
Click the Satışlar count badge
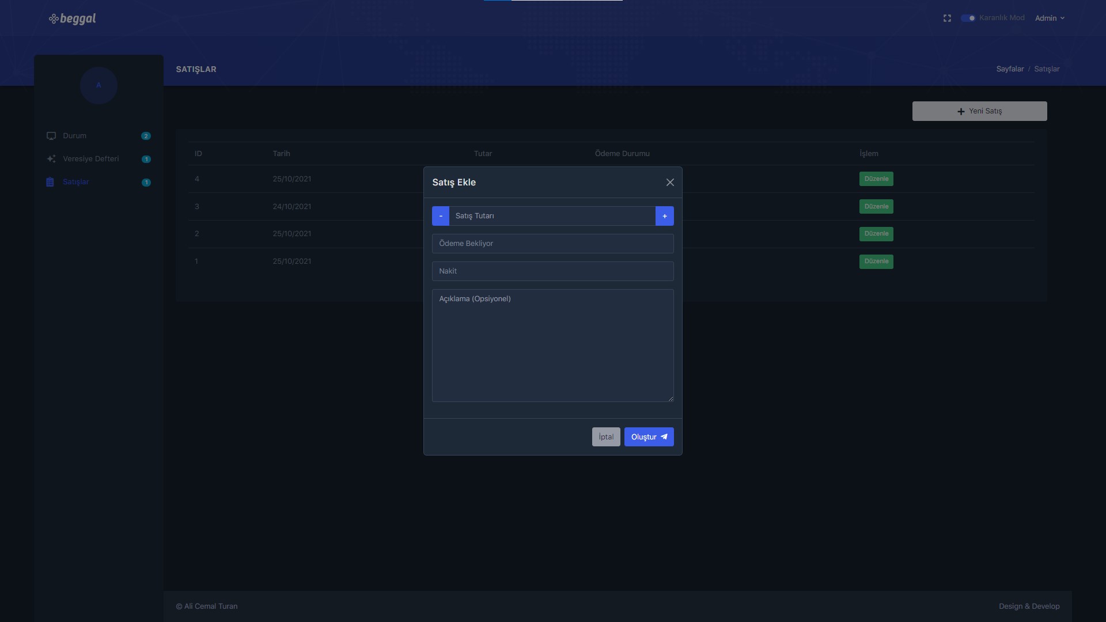point(146,182)
